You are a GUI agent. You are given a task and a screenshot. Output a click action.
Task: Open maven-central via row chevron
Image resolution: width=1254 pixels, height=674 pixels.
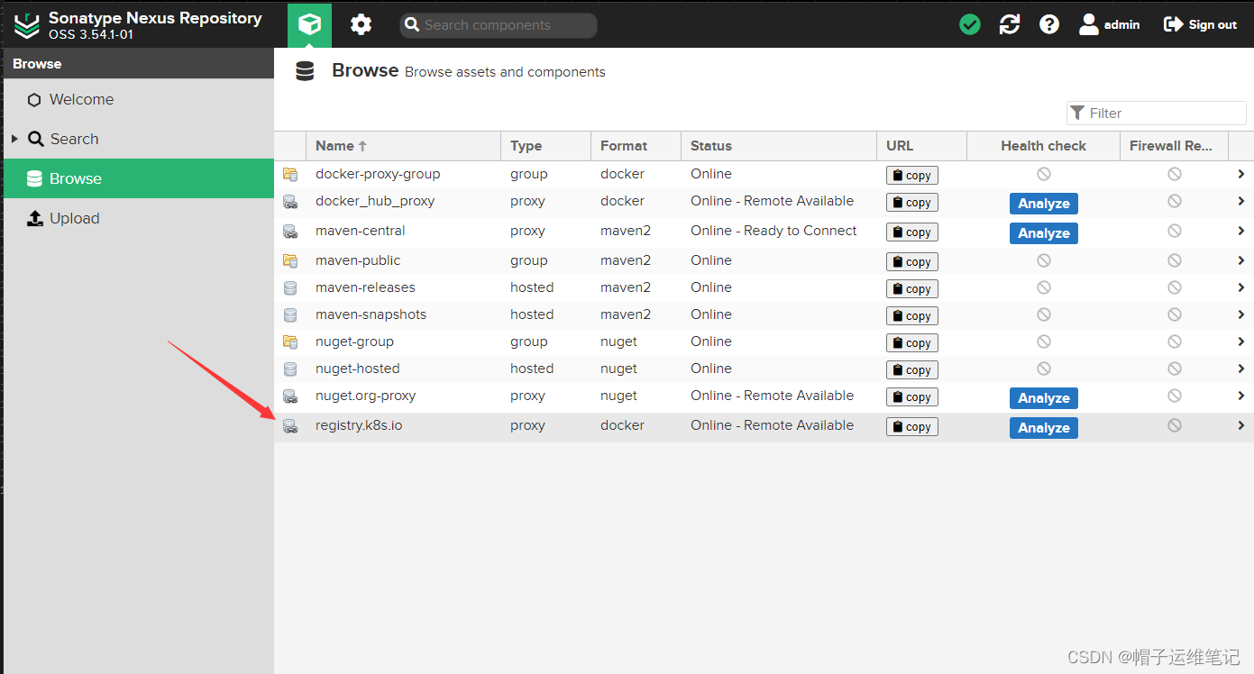pos(1241,231)
